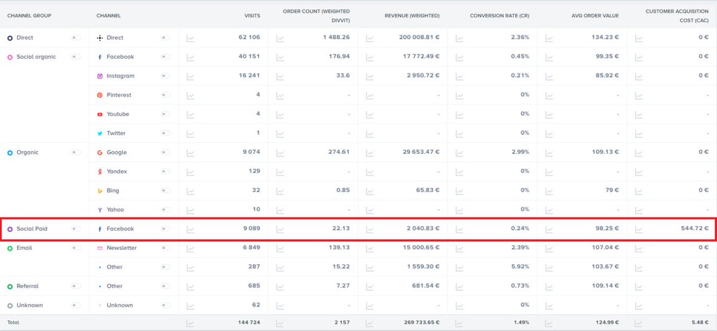The image size is (717, 331).
Task: Click the Twitter bird logo icon
Action: click(100, 134)
